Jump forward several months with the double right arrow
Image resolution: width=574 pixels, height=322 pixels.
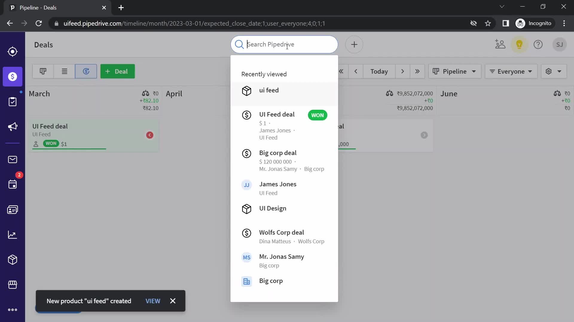[417, 71]
